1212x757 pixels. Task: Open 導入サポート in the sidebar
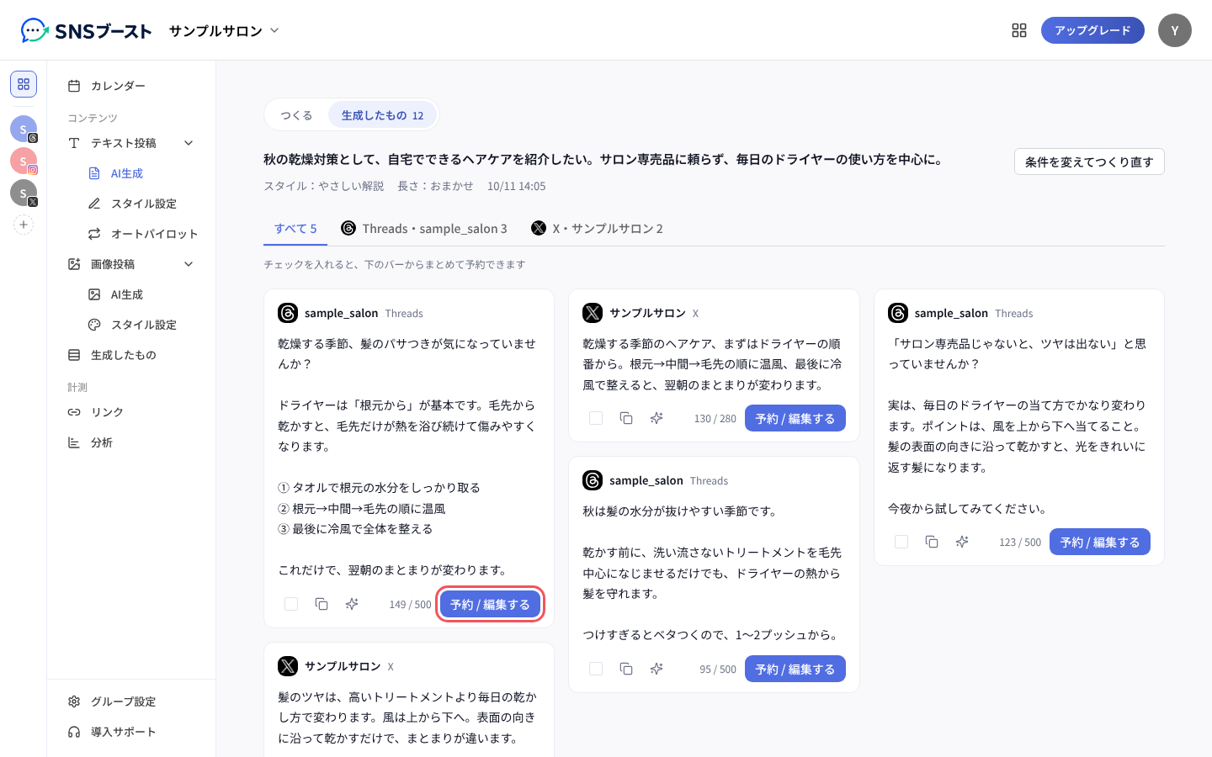pyautogui.click(x=131, y=732)
